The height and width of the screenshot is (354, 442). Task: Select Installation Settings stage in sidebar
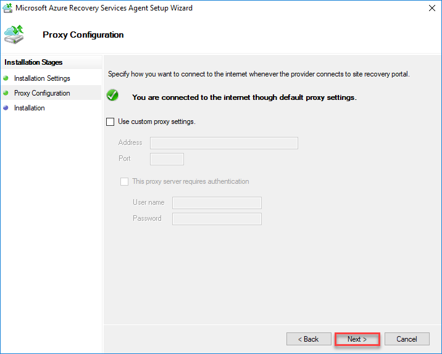[42, 78]
